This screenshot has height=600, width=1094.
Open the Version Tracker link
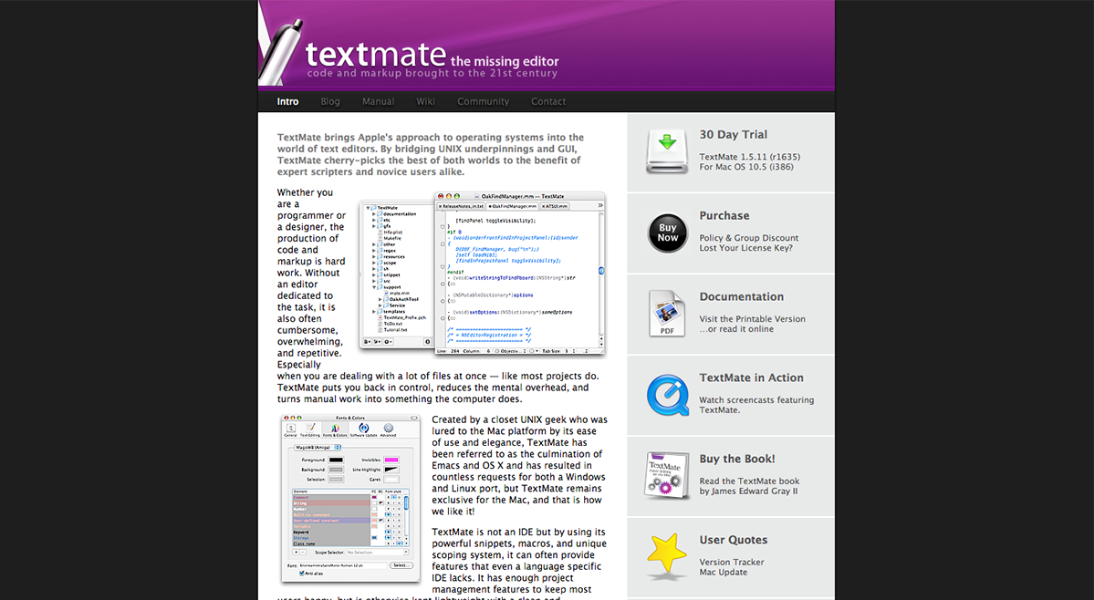(x=731, y=563)
